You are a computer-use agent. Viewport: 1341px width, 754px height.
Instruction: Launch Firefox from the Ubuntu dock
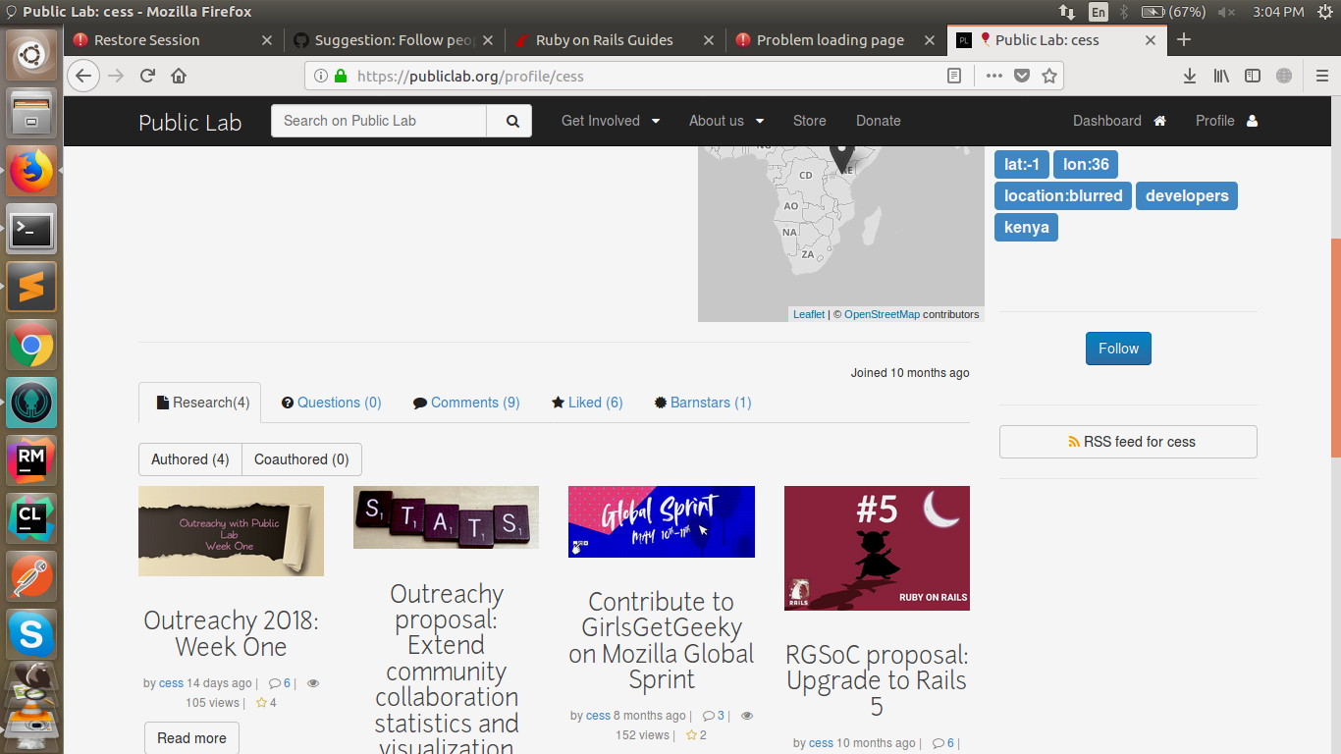(x=31, y=171)
